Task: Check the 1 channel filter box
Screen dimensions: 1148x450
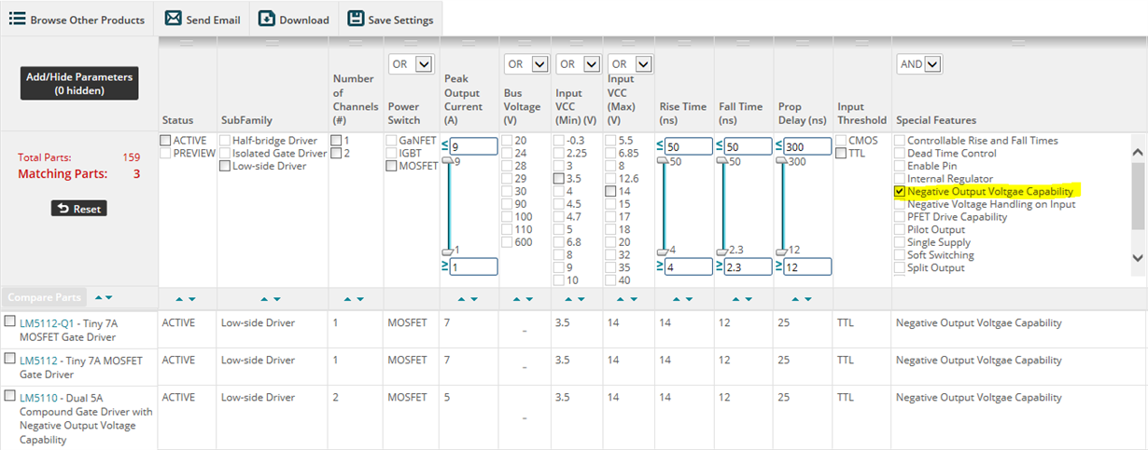Action: (336, 141)
